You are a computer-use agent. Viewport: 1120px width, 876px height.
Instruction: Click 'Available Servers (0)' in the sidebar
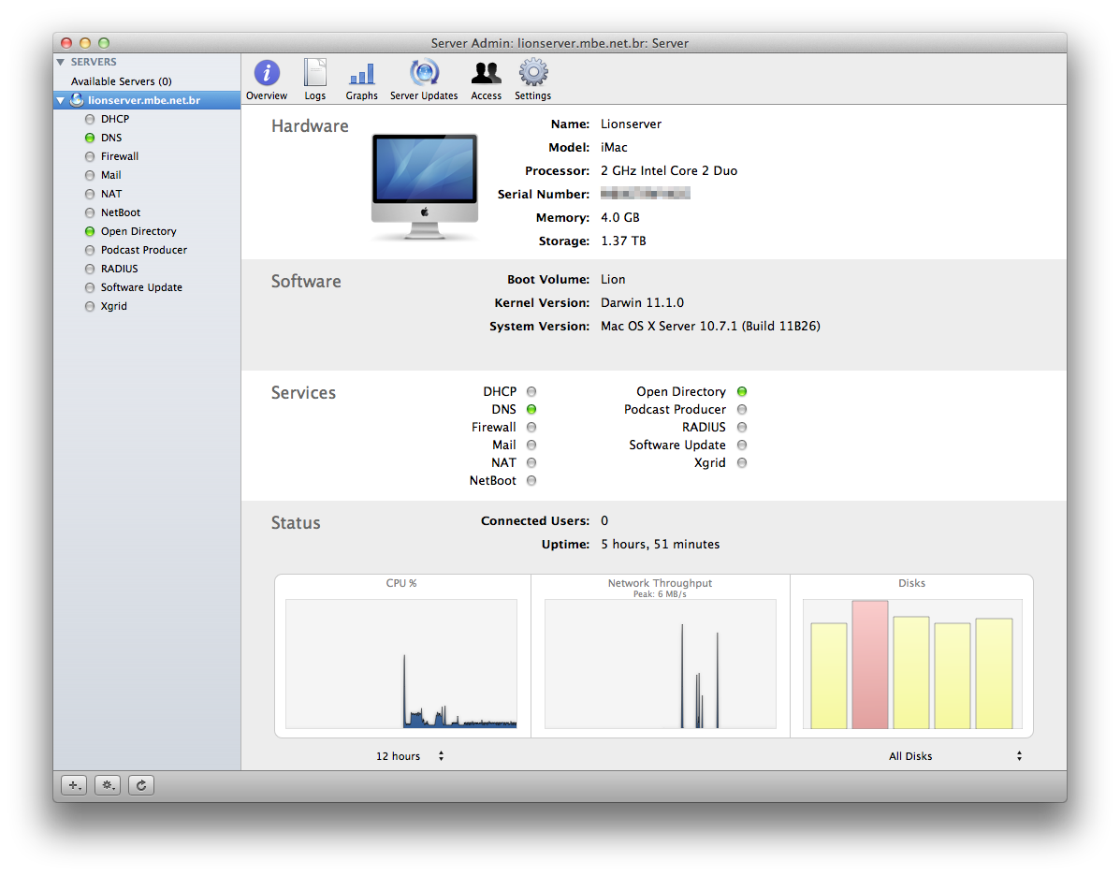click(x=118, y=81)
